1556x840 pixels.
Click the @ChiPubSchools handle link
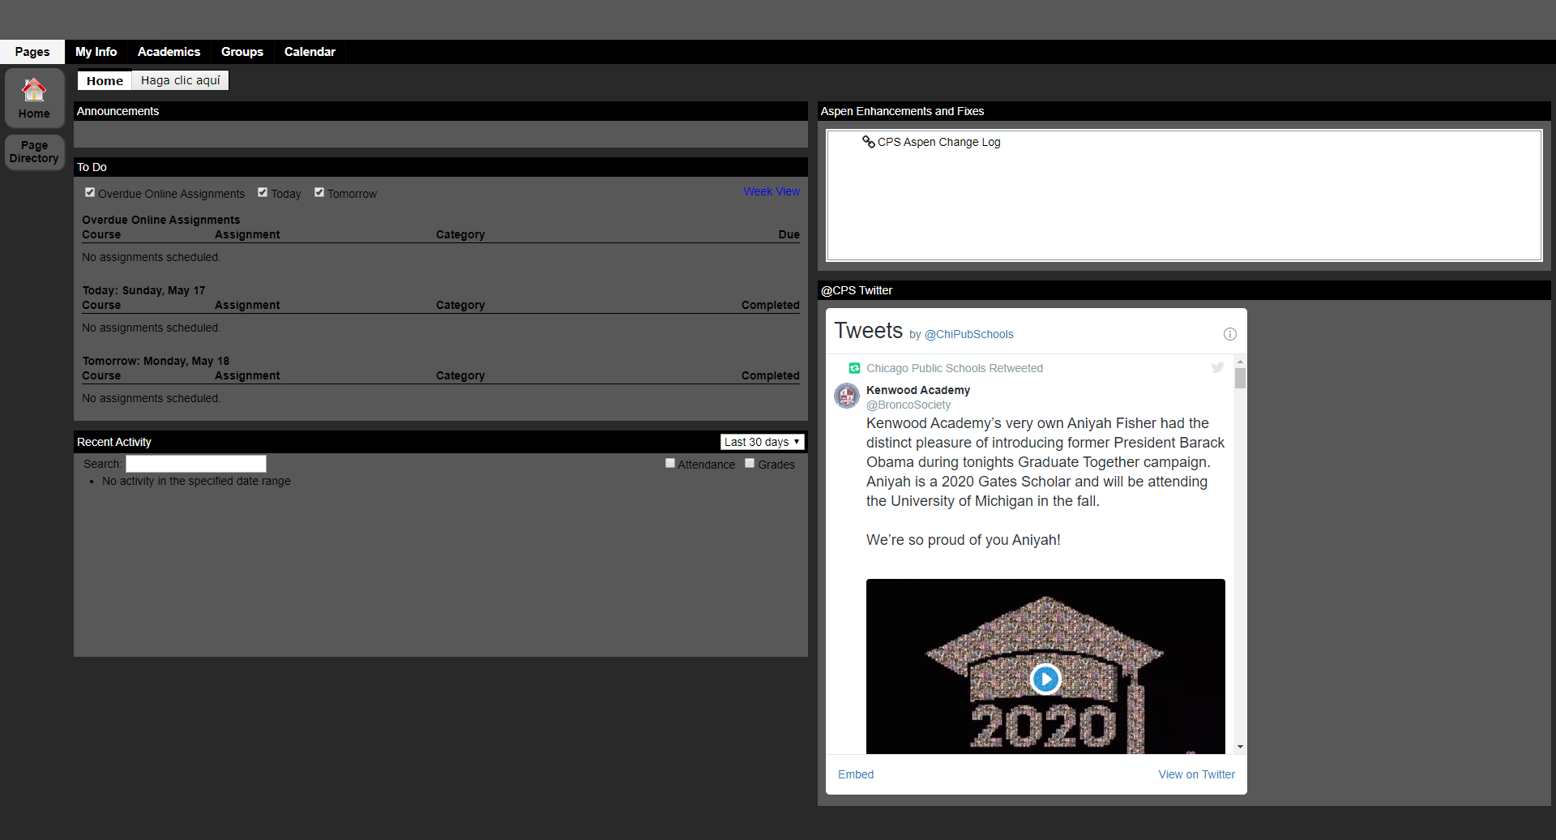tap(968, 334)
